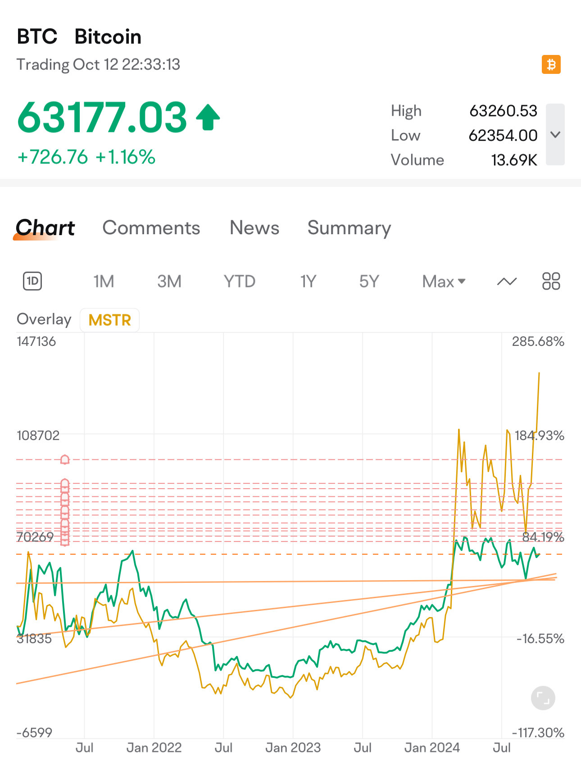The height and width of the screenshot is (772, 581).
Task: Tap the Low value 62354.00
Action: (x=503, y=135)
